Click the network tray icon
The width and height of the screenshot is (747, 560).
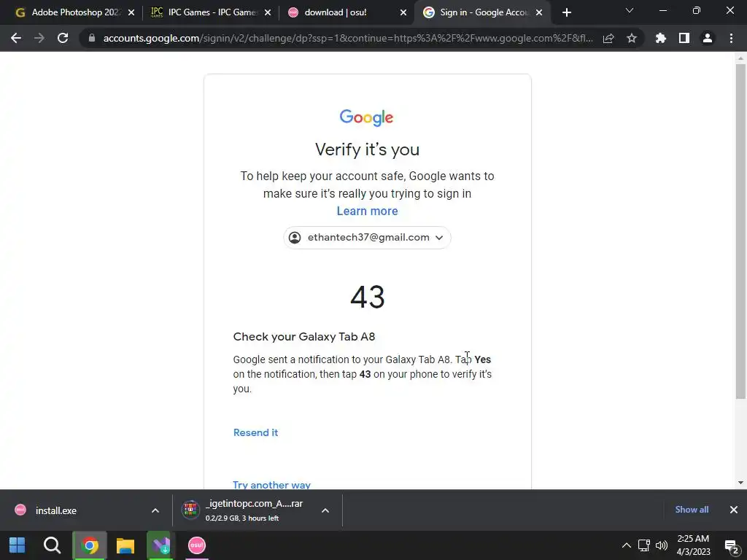click(x=644, y=545)
